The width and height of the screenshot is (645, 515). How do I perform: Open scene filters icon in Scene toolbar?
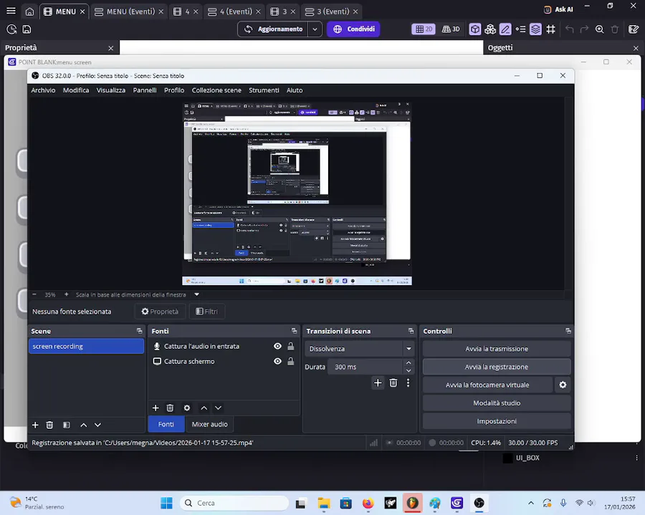(x=66, y=425)
